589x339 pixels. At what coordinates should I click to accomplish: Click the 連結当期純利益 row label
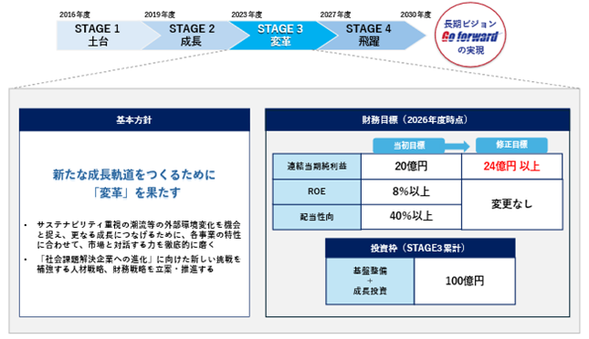(317, 166)
